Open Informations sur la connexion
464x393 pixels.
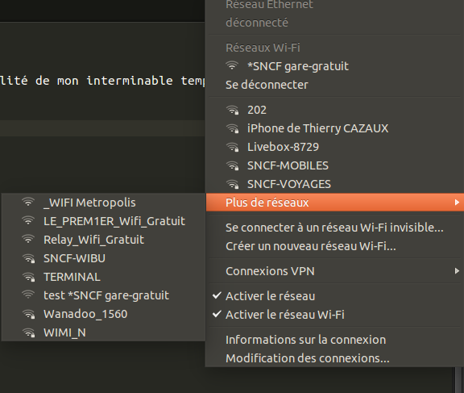(x=305, y=340)
